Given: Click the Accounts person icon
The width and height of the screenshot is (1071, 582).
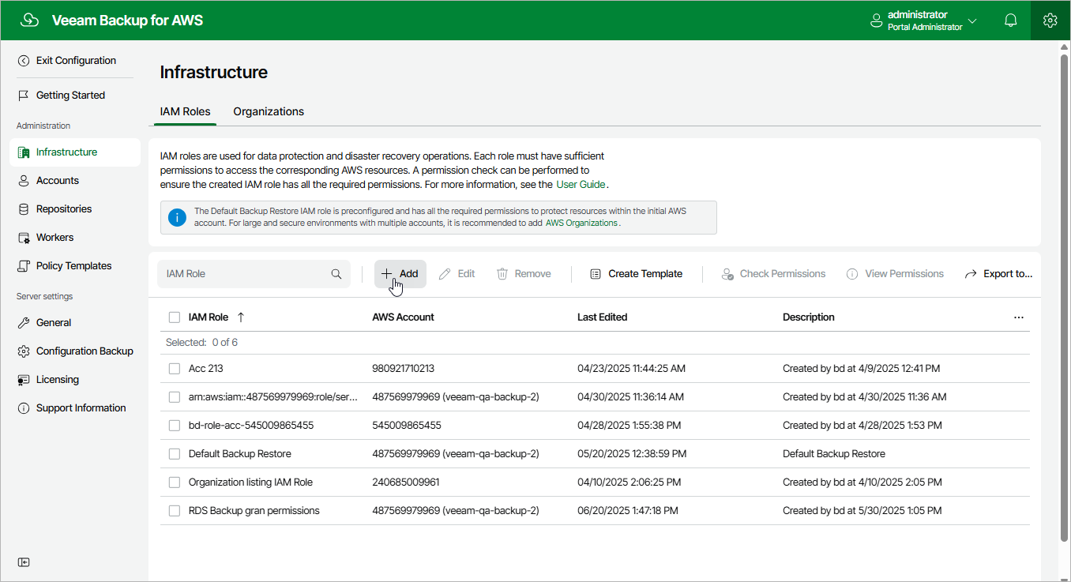Looking at the screenshot, I should pyautogui.click(x=24, y=181).
